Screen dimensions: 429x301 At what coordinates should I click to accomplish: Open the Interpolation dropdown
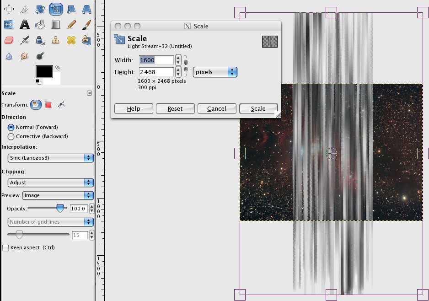coord(50,158)
